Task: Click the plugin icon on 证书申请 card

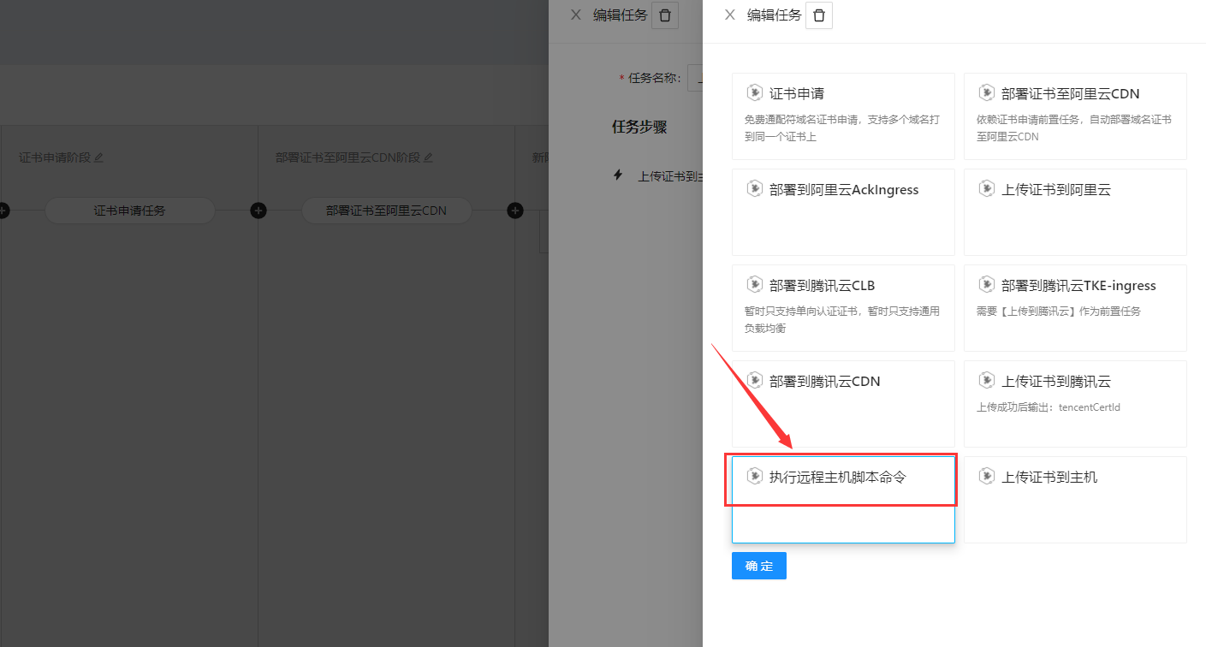Action: 754,92
